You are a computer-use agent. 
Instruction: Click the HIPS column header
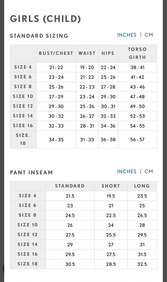[108, 54]
